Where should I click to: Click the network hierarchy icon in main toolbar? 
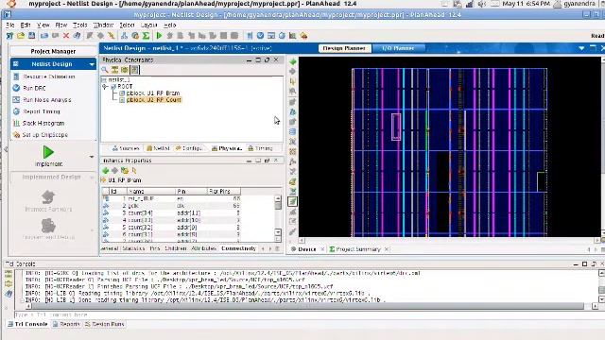click(x=124, y=36)
